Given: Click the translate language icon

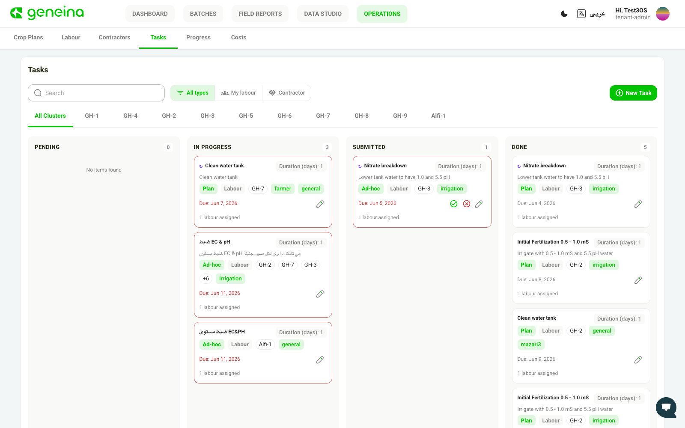Looking at the screenshot, I should pos(581,14).
